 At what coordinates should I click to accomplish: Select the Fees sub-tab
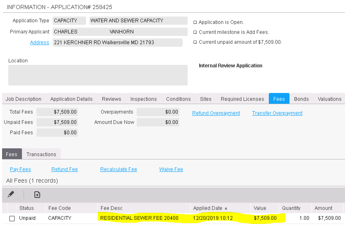coord(12,154)
